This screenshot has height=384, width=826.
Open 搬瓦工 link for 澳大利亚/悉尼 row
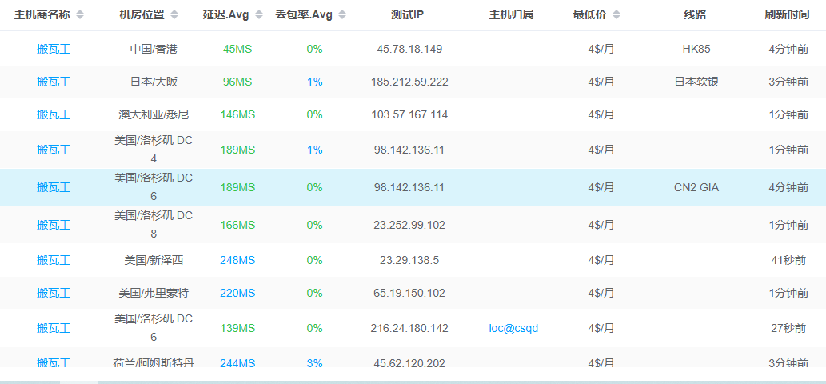point(54,114)
